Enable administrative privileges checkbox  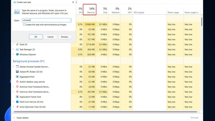(24, 24)
